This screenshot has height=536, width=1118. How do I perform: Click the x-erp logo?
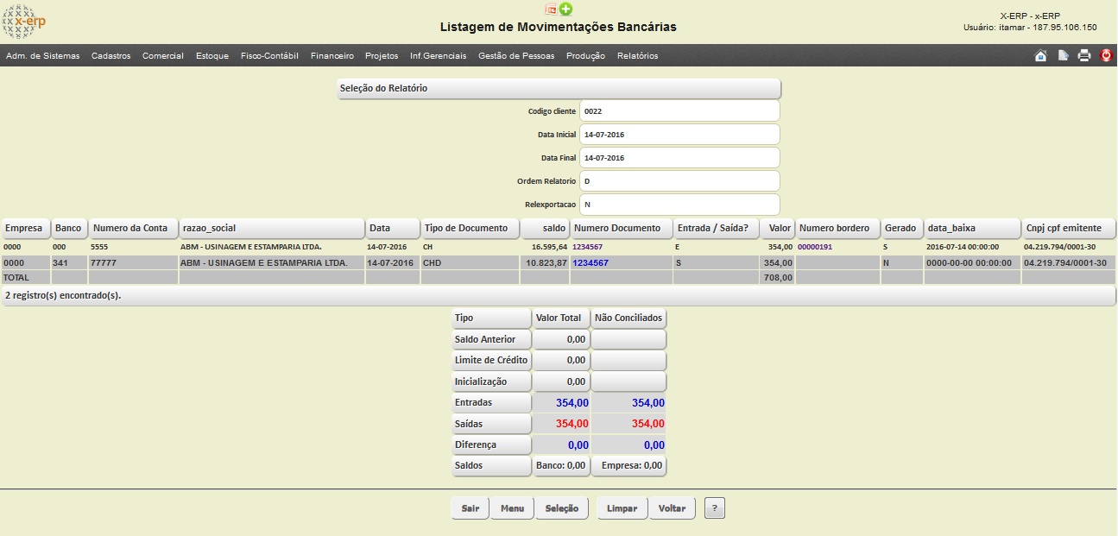coord(25,22)
